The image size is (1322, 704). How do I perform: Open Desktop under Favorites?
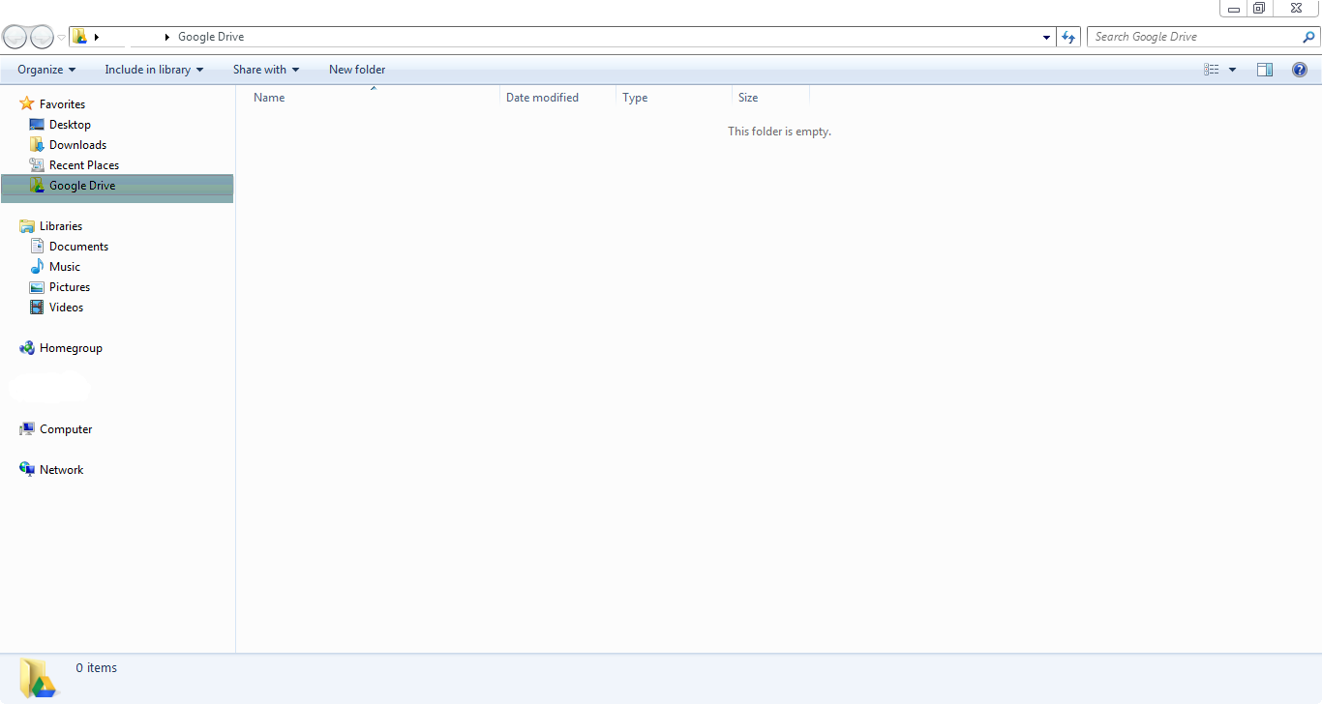click(x=70, y=125)
